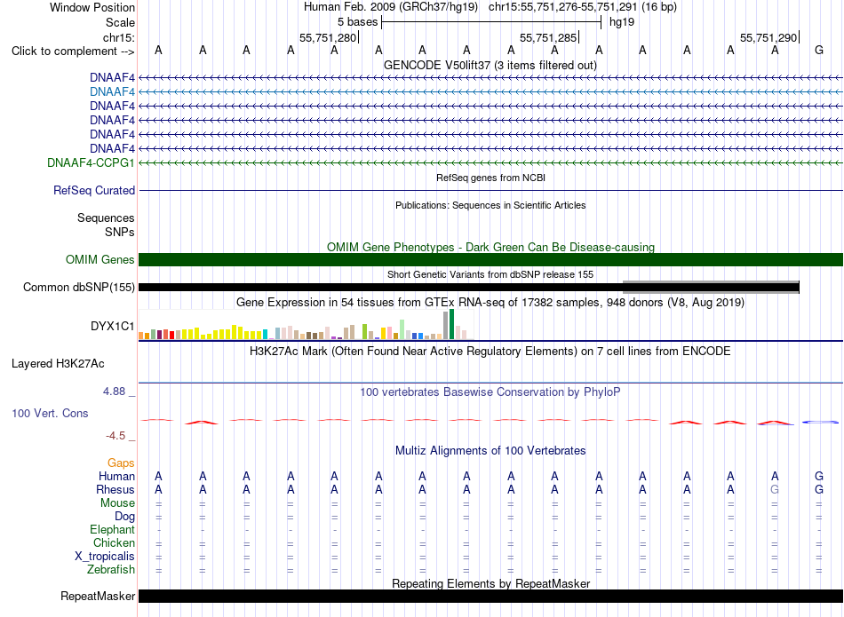Open the "Short Genetic Variants from dbSNP" title

click(x=490, y=274)
